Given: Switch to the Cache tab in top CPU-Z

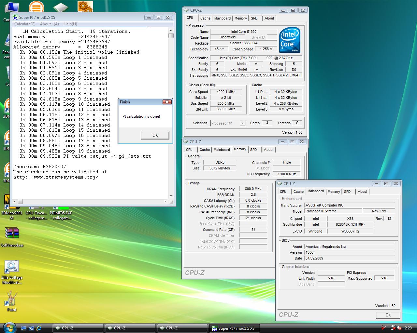Looking at the screenshot, I should click(205, 18).
